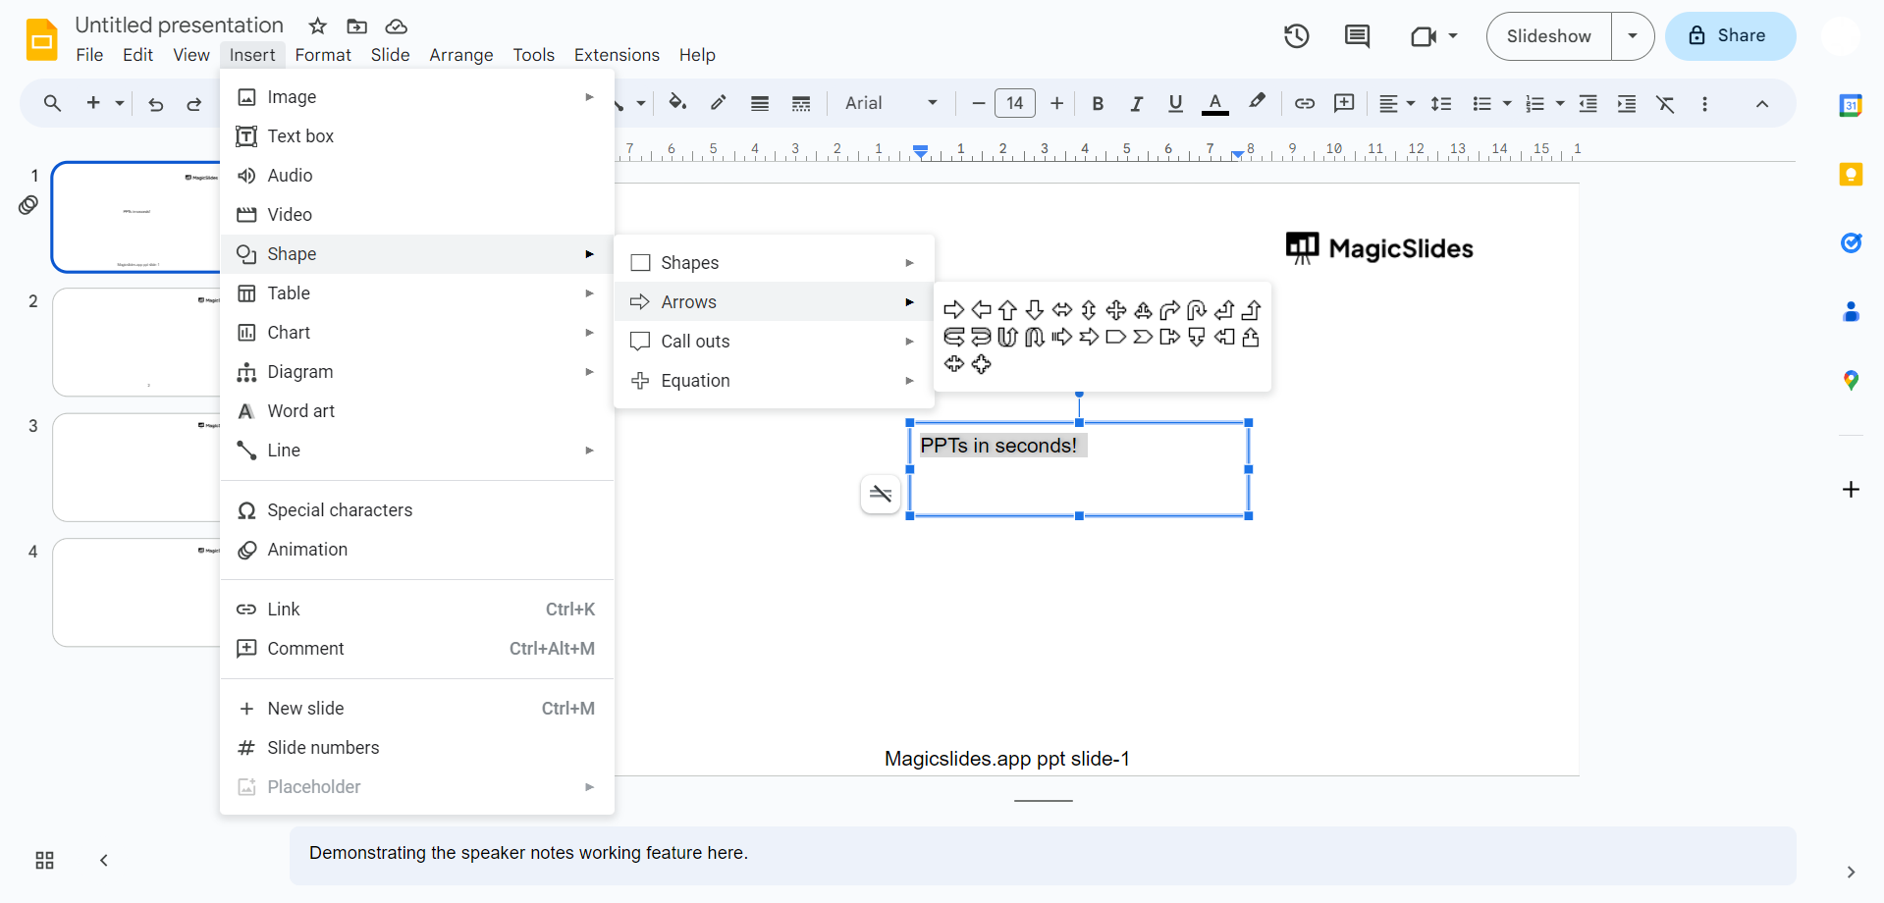
Task: Open version history clock icon
Action: coord(1297,36)
